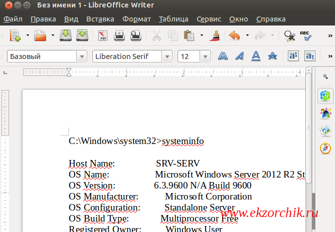Open the font name dropdown arrow

[x=167, y=56]
